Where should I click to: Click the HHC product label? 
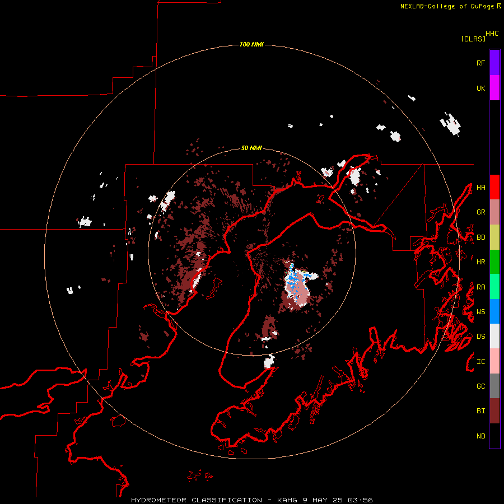tap(492, 34)
